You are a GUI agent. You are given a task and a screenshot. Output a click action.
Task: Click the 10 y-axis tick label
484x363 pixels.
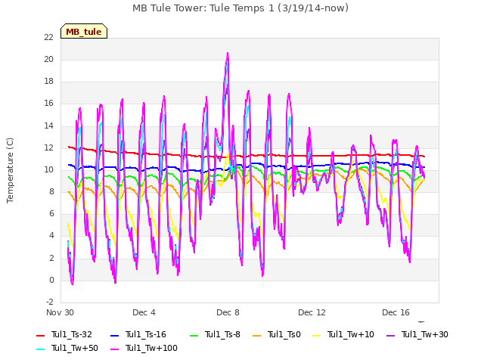(48, 169)
